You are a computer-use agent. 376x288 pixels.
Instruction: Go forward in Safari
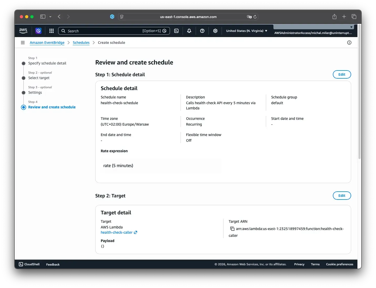coord(68,17)
